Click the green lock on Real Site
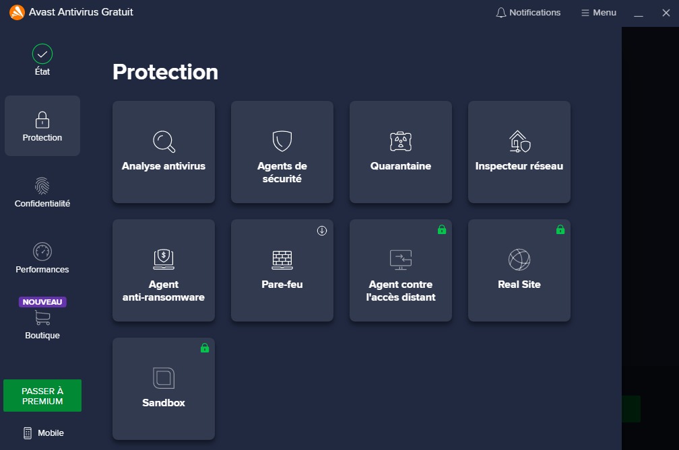The width and height of the screenshot is (679, 450). [x=560, y=229]
